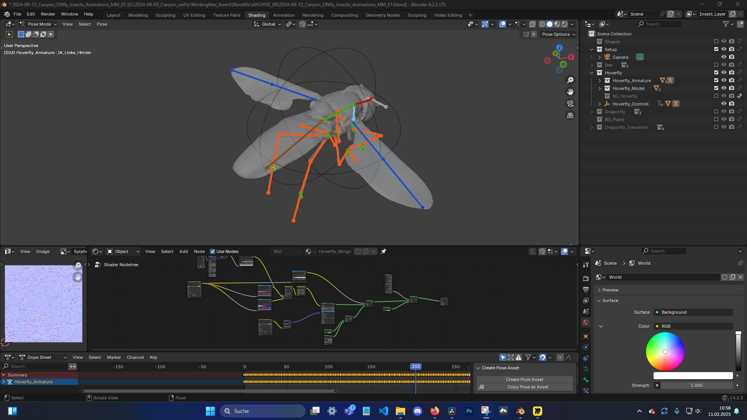Screen dimensions: 747x420
Task: Open the Global transform orientation dropdown
Action: 267,24
